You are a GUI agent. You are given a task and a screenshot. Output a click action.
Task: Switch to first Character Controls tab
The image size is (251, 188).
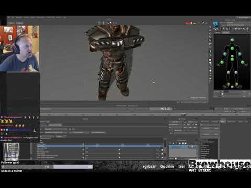coord(218,32)
